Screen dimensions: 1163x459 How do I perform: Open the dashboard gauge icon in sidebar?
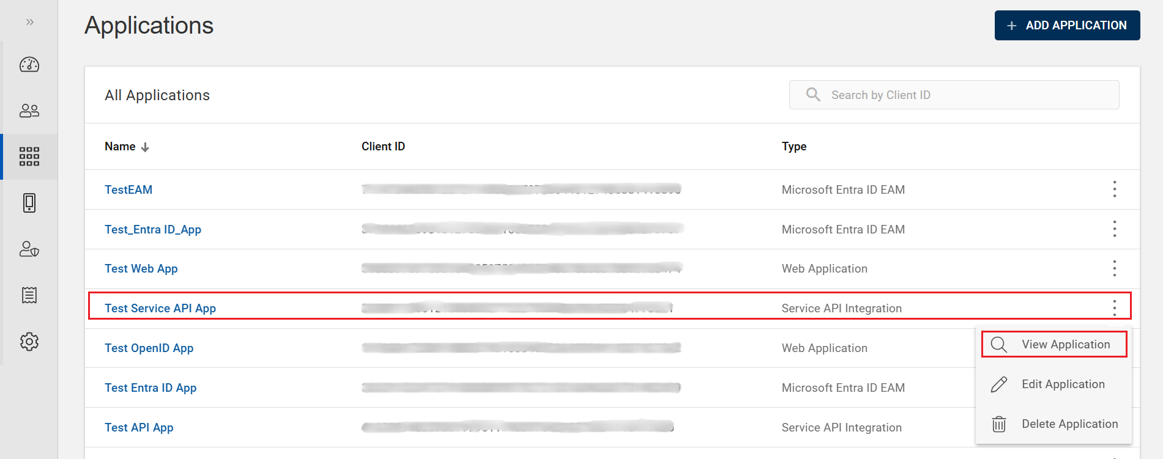point(29,65)
